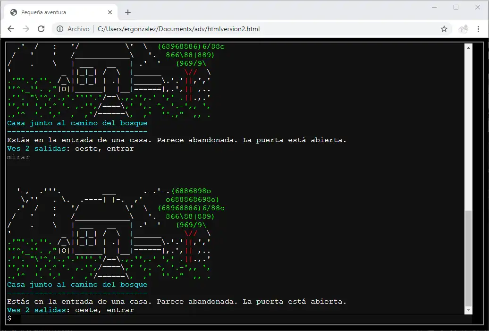Image resolution: width=489 pixels, height=331 pixels.
Task: Click the lower 'Ves 2 salidas' line
Action: 70,310
